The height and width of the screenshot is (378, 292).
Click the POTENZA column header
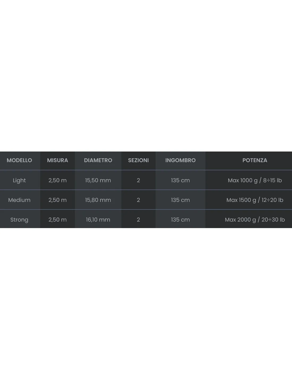255,160
